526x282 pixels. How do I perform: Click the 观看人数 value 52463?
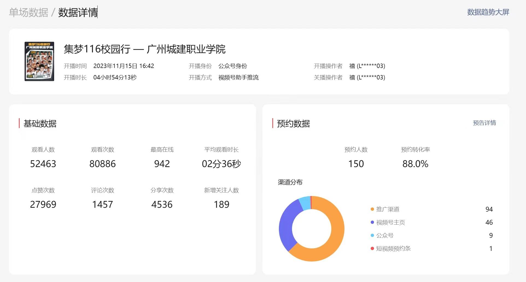43,164
